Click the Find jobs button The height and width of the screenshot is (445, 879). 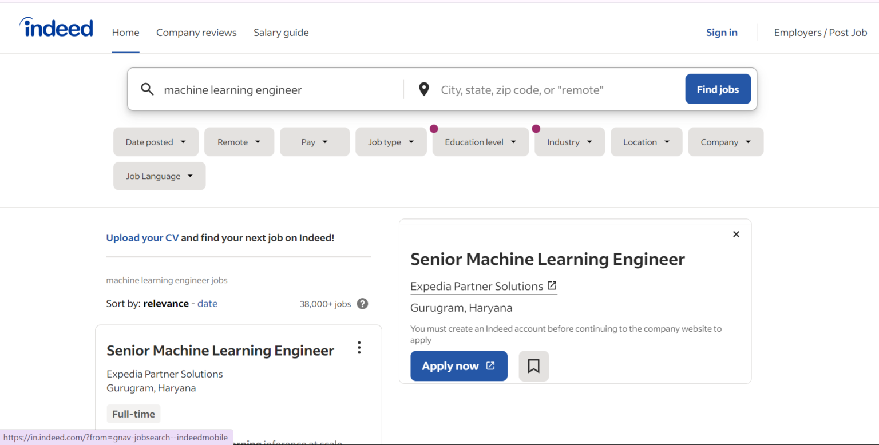tap(718, 89)
